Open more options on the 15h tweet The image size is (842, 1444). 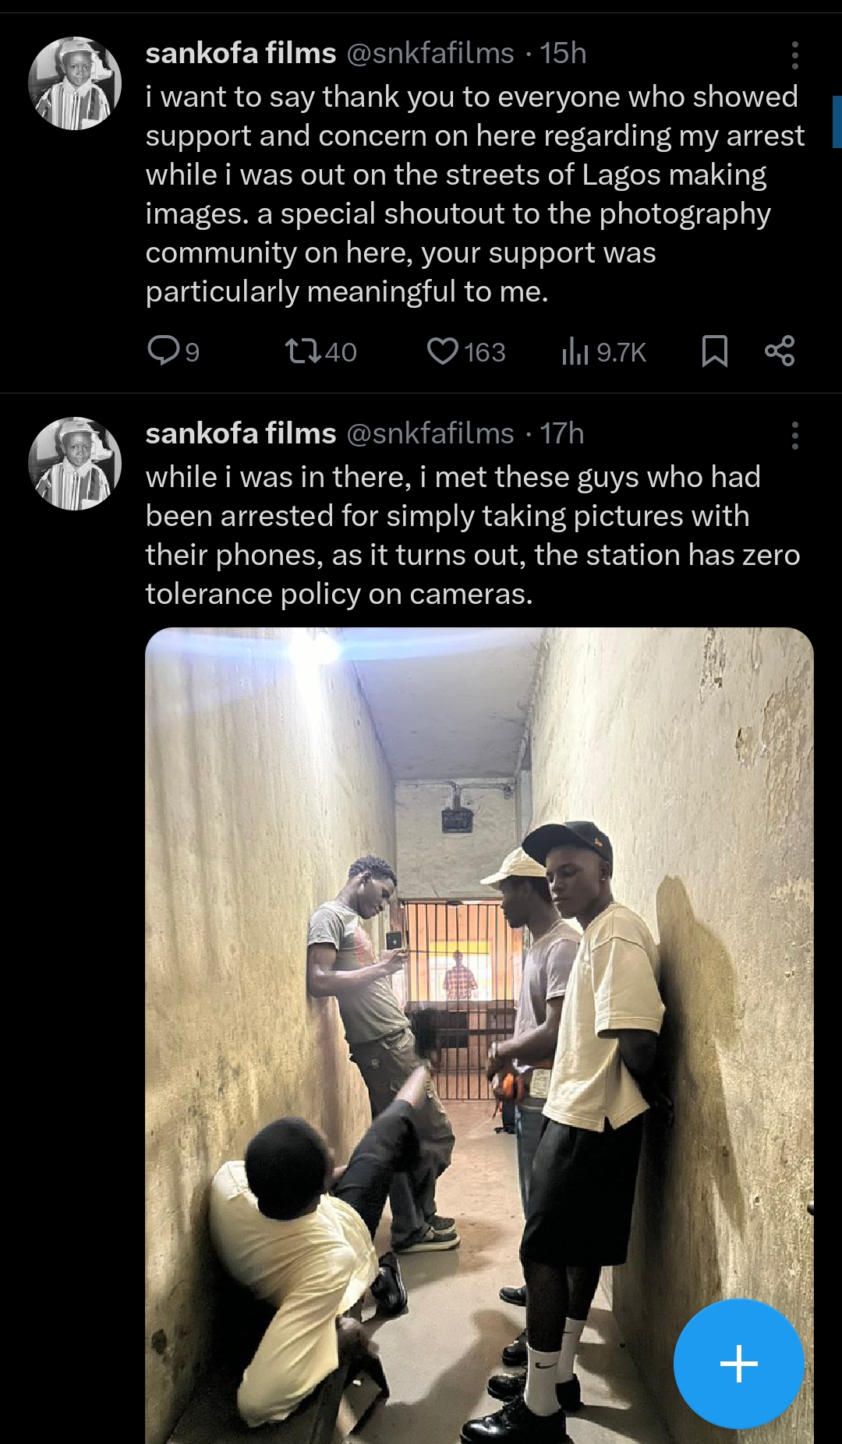pyautogui.click(x=794, y=55)
